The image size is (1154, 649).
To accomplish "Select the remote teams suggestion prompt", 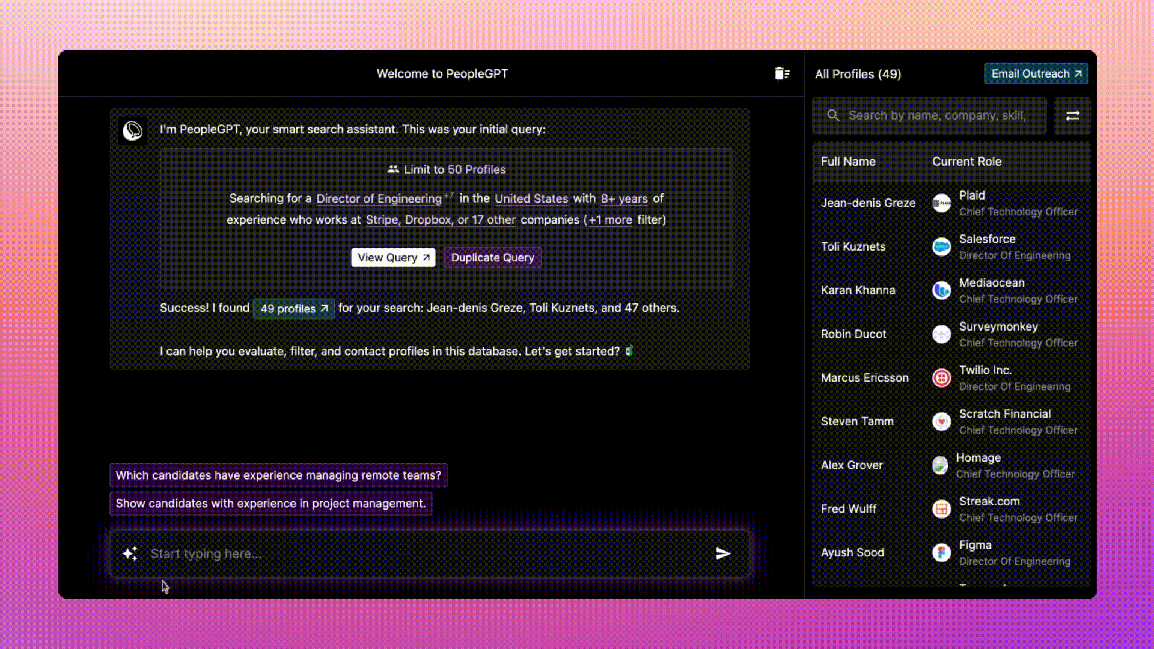I will point(278,475).
